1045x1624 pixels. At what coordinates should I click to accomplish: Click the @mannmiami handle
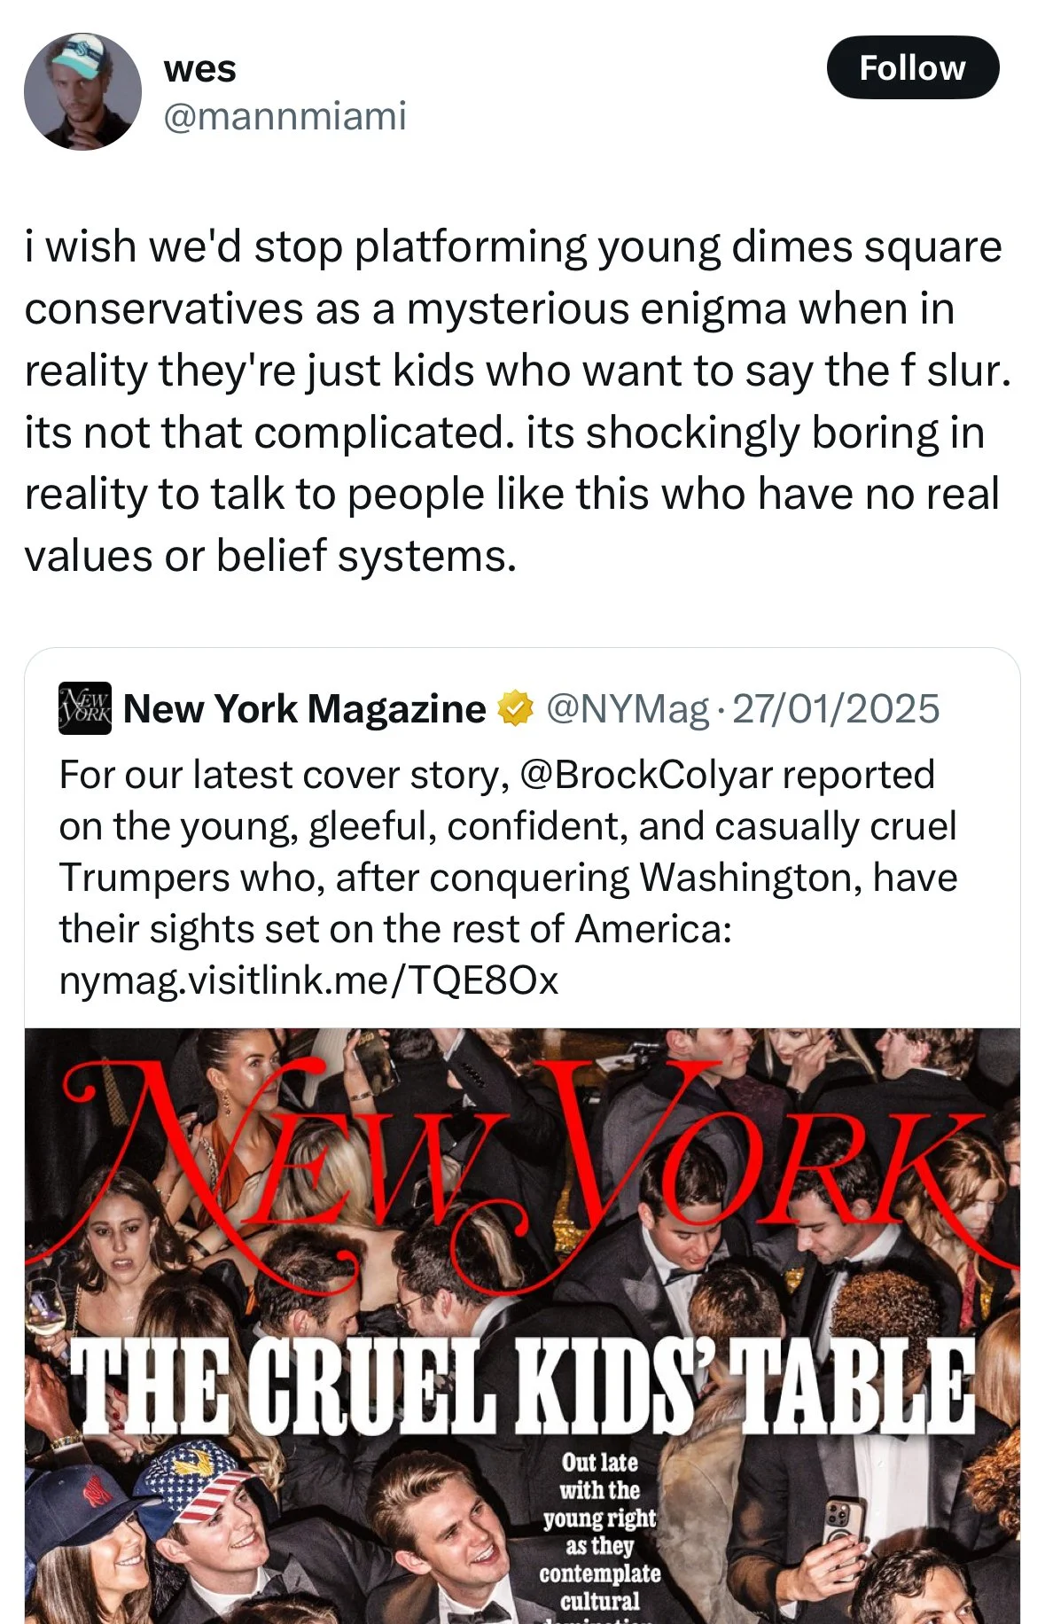tap(285, 116)
